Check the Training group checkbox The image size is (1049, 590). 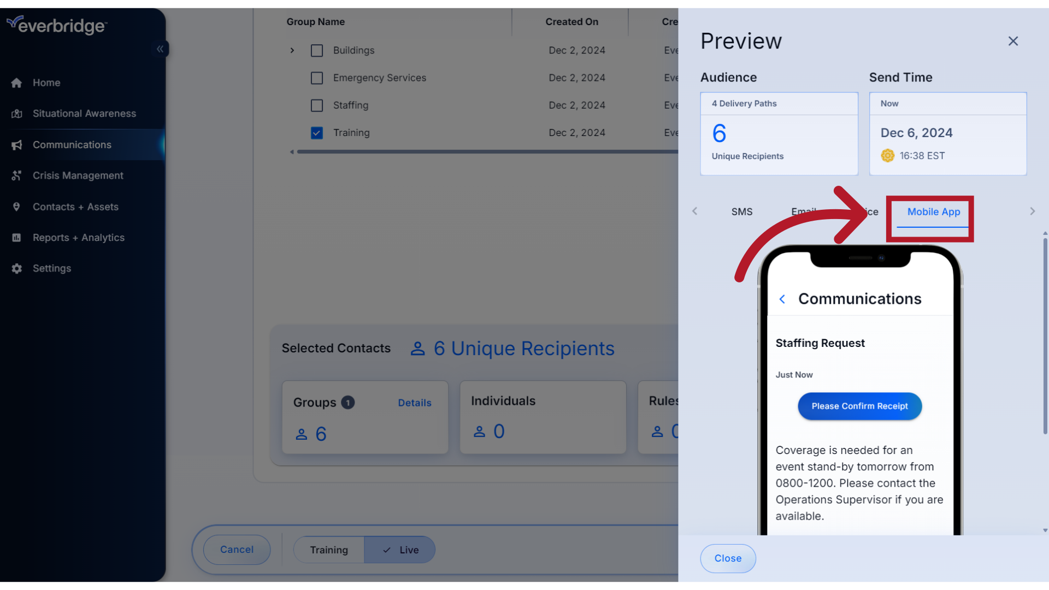317,133
